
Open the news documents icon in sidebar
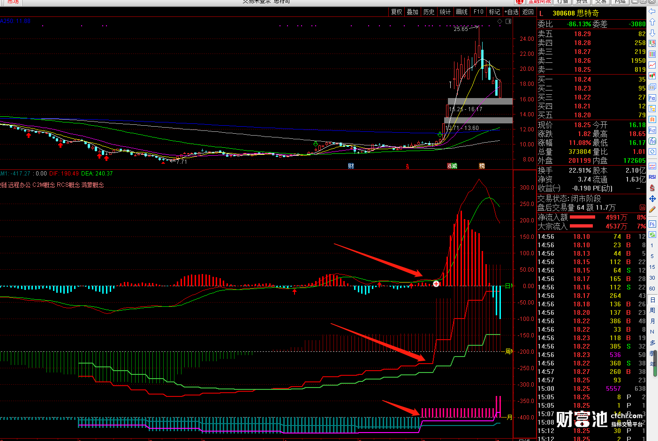click(x=652, y=87)
